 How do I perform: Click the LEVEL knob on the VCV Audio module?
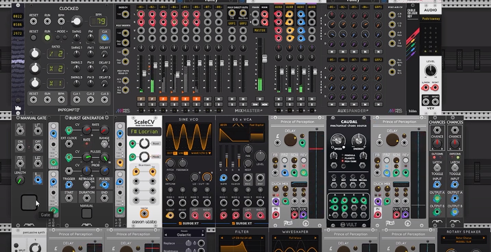point(430,70)
